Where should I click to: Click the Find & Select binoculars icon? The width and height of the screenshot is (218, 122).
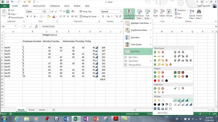[199, 14]
